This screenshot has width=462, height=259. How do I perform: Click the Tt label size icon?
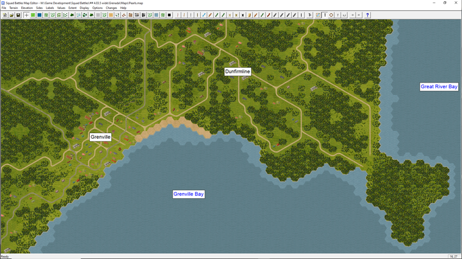pos(310,15)
